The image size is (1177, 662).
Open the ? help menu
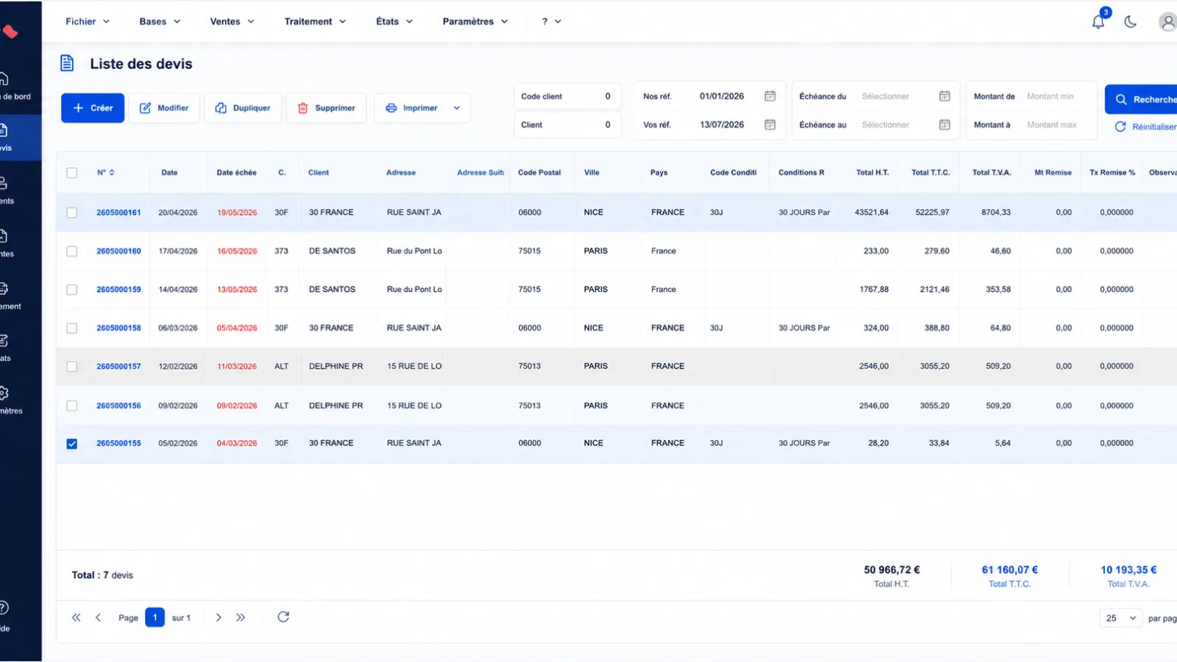click(x=552, y=21)
